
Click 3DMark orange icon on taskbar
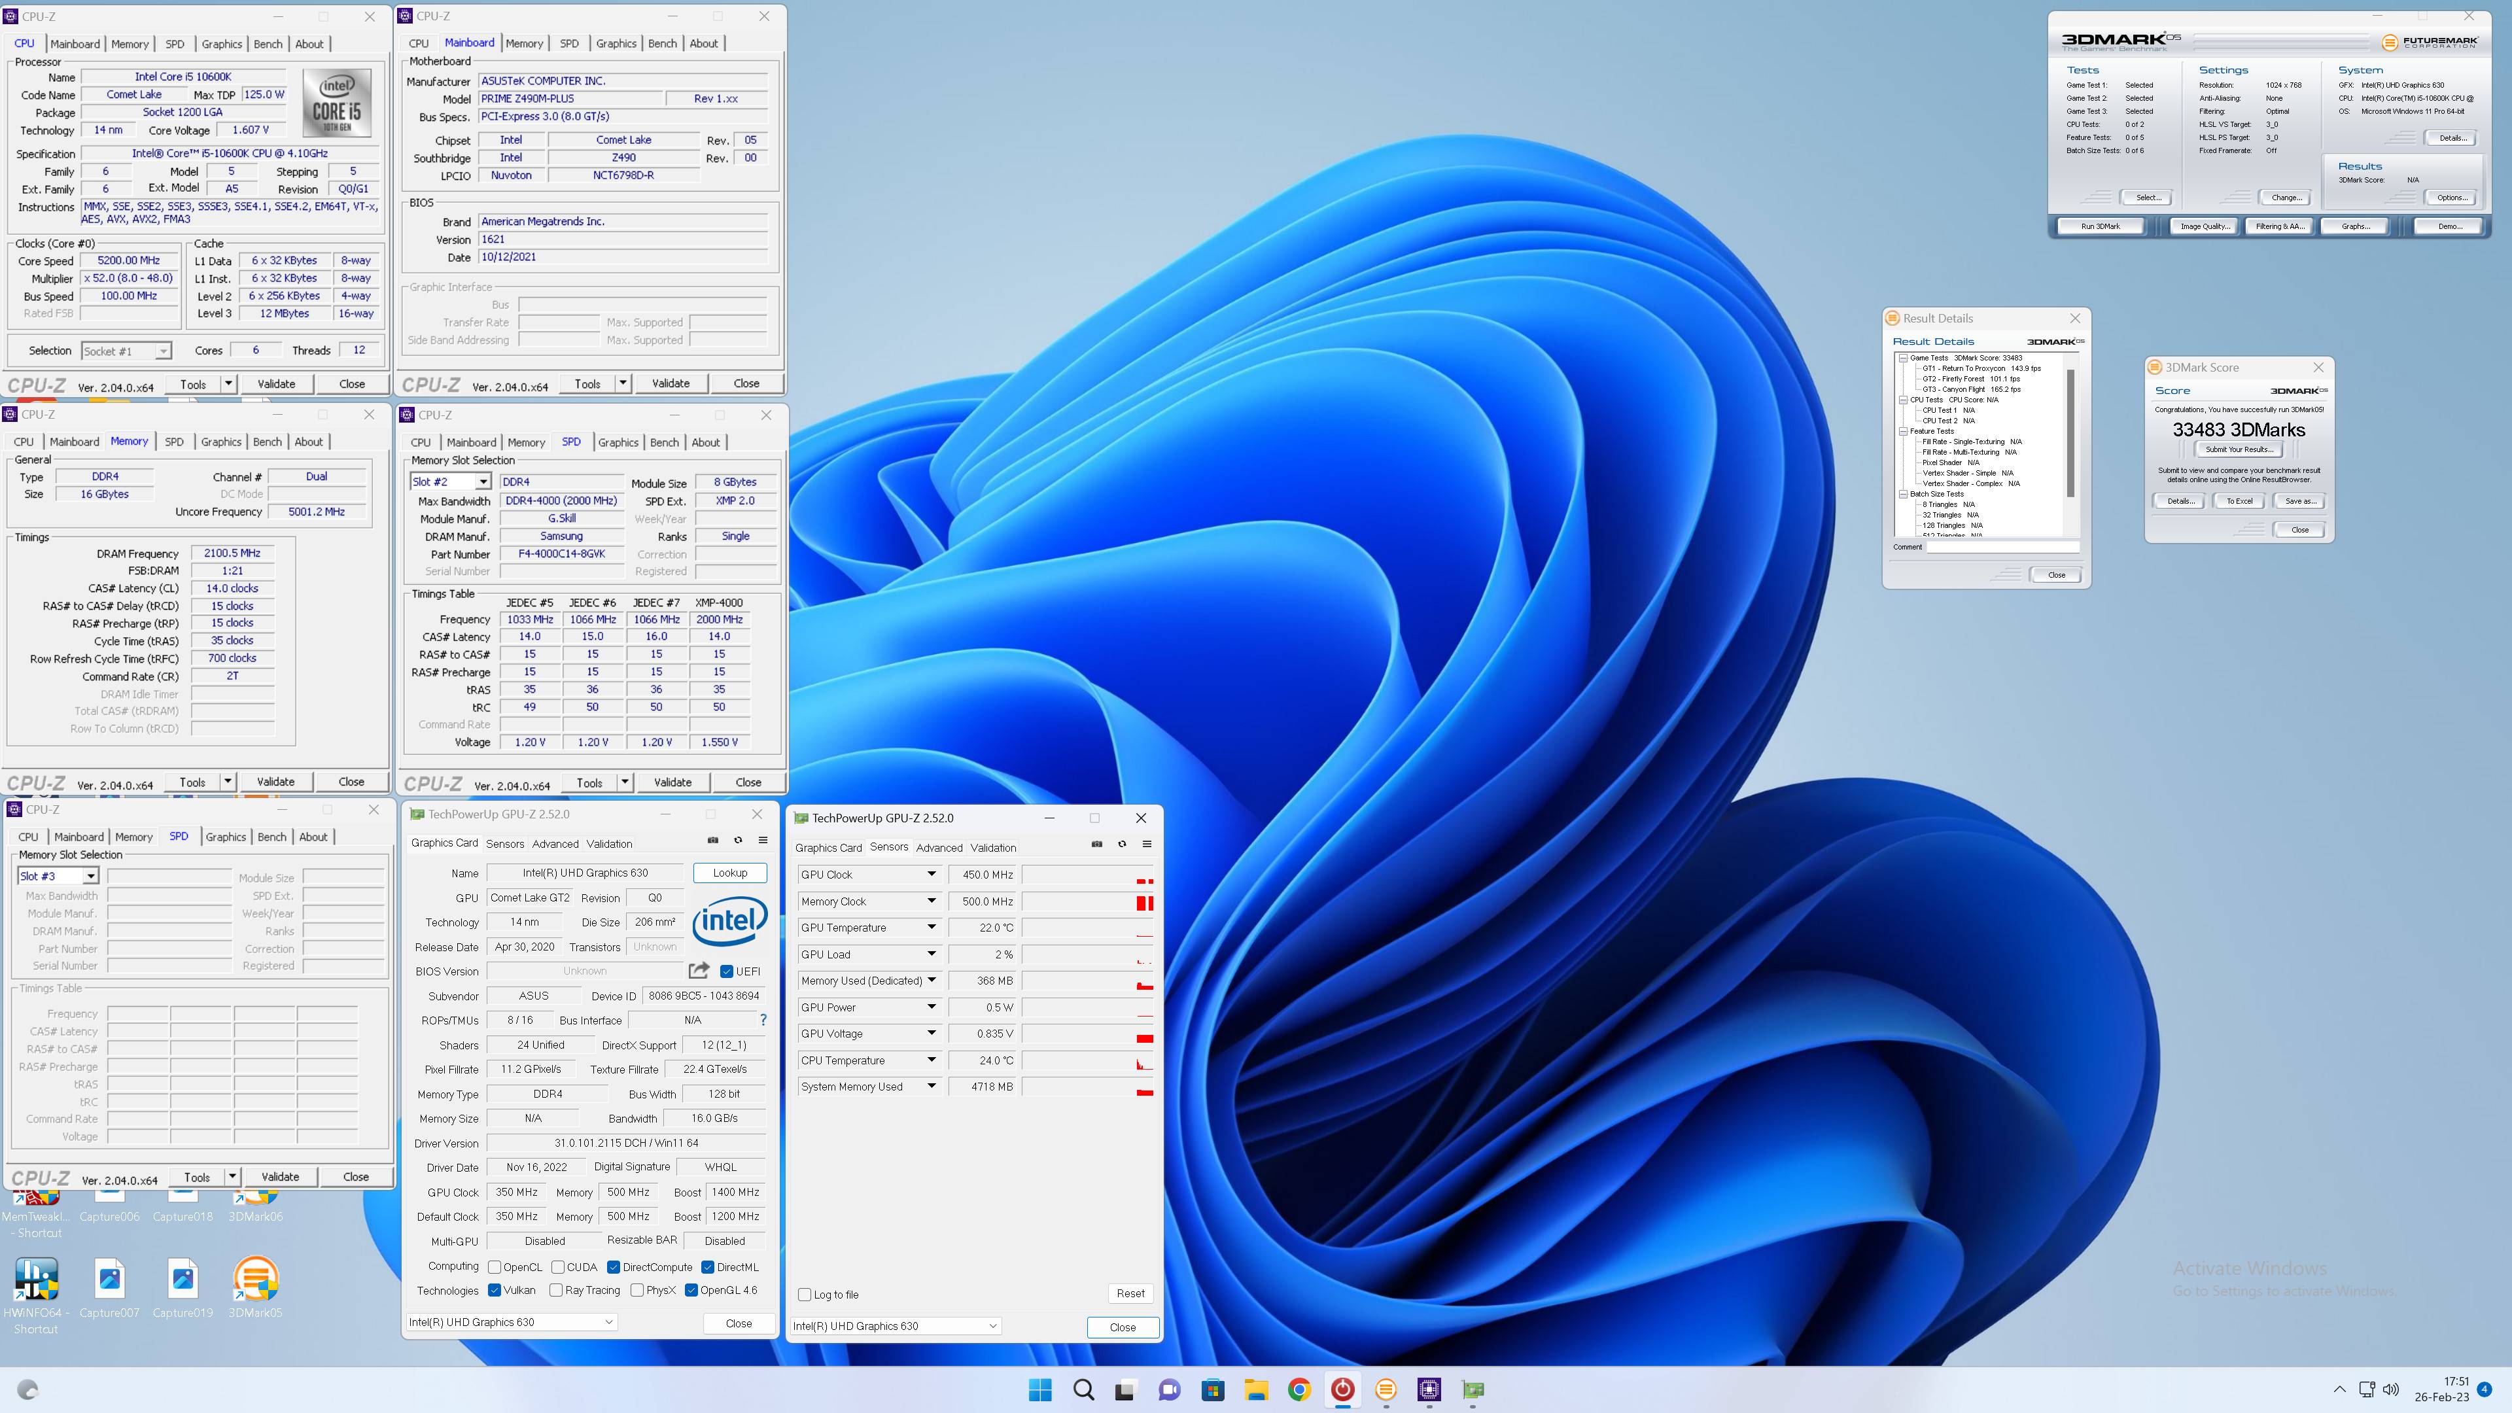pyautogui.click(x=1386, y=1389)
